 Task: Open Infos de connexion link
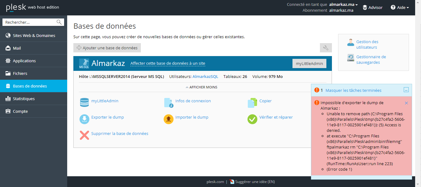(x=193, y=101)
